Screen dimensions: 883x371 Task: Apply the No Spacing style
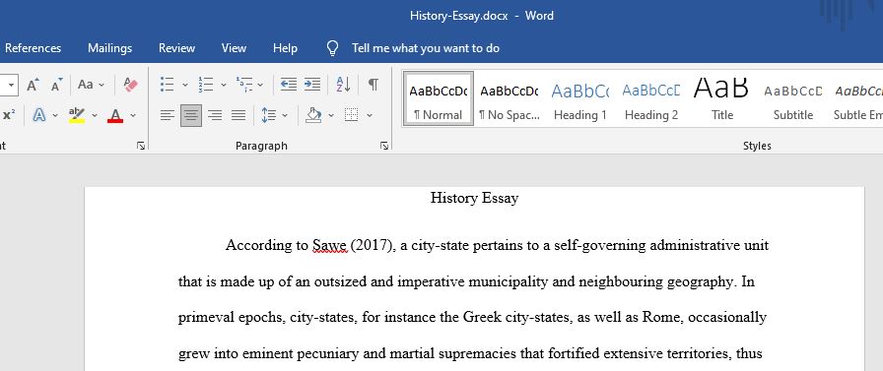[x=509, y=97]
